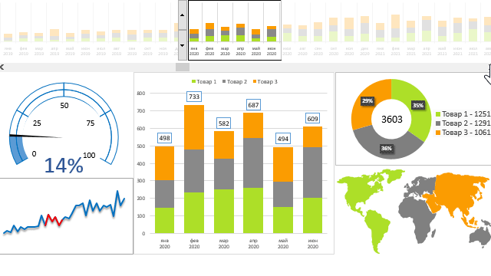This screenshot has width=491, height=276.
Task: Click the spin button down arrow
Action: 183,45
